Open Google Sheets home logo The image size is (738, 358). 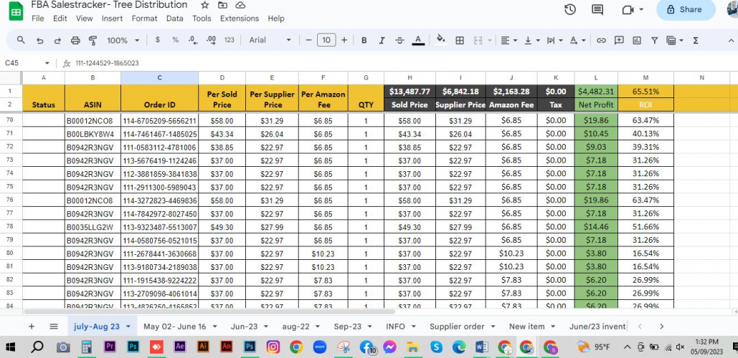tap(16, 11)
